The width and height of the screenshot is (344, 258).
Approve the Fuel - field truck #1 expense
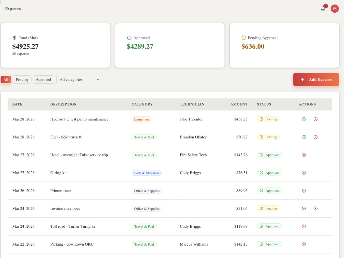[304, 137]
